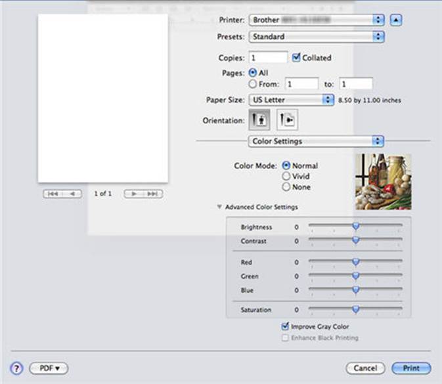Click the help question mark icon

coord(18,368)
